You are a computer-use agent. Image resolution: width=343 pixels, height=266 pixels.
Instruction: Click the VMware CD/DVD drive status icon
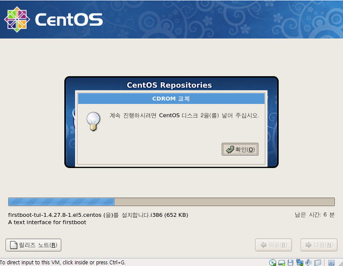coord(273,262)
